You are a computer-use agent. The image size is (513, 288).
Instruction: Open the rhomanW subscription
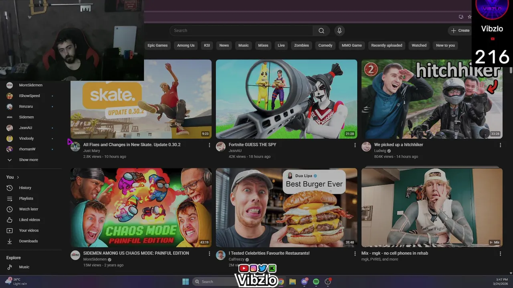tap(27, 149)
